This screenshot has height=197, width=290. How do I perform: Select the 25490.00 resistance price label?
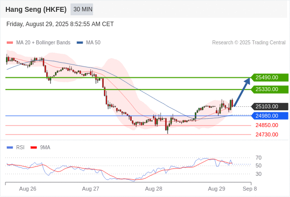coord(270,77)
